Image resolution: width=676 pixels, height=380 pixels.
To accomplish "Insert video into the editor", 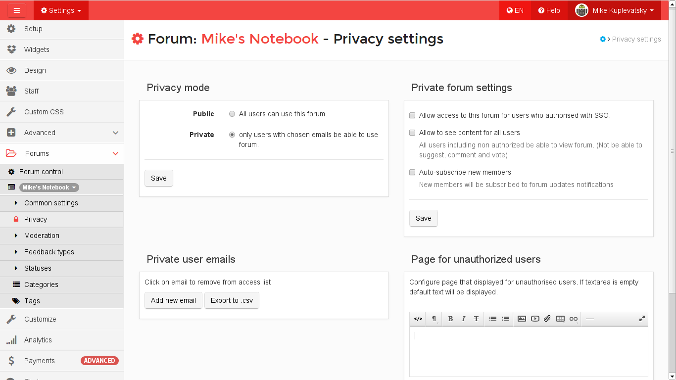I will 535,319.
